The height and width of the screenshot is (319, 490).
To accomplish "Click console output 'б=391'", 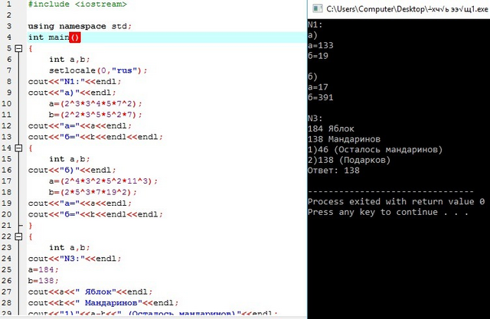I will (x=320, y=98).
